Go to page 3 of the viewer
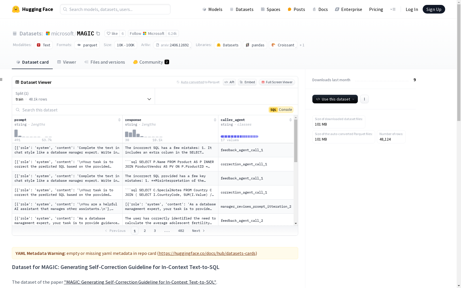461x288 pixels. pyautogui.click(x=155, y=231)
